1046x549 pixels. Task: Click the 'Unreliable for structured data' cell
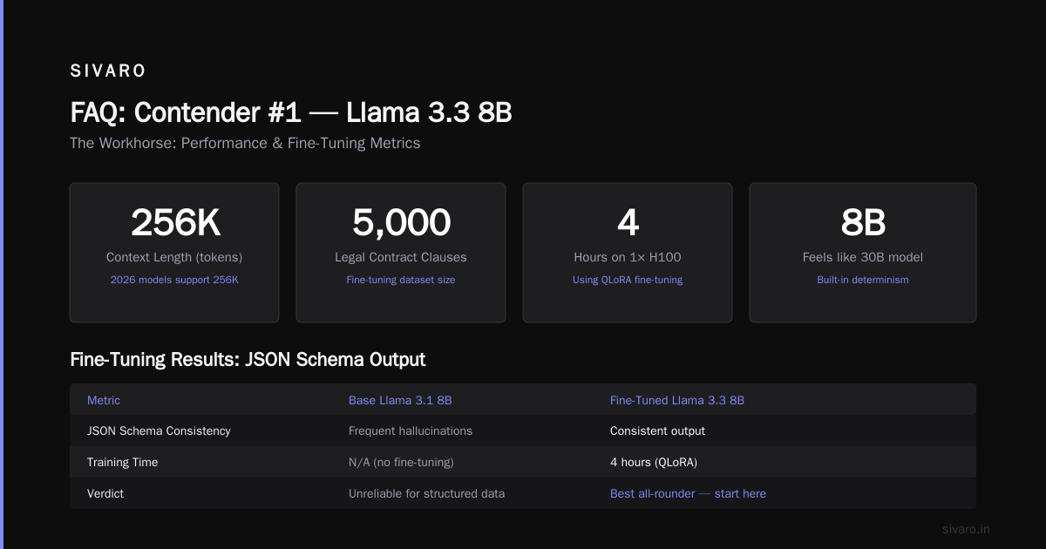[427, 493]
